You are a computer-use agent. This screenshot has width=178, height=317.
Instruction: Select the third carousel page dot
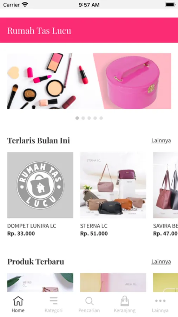click(89, 118)
